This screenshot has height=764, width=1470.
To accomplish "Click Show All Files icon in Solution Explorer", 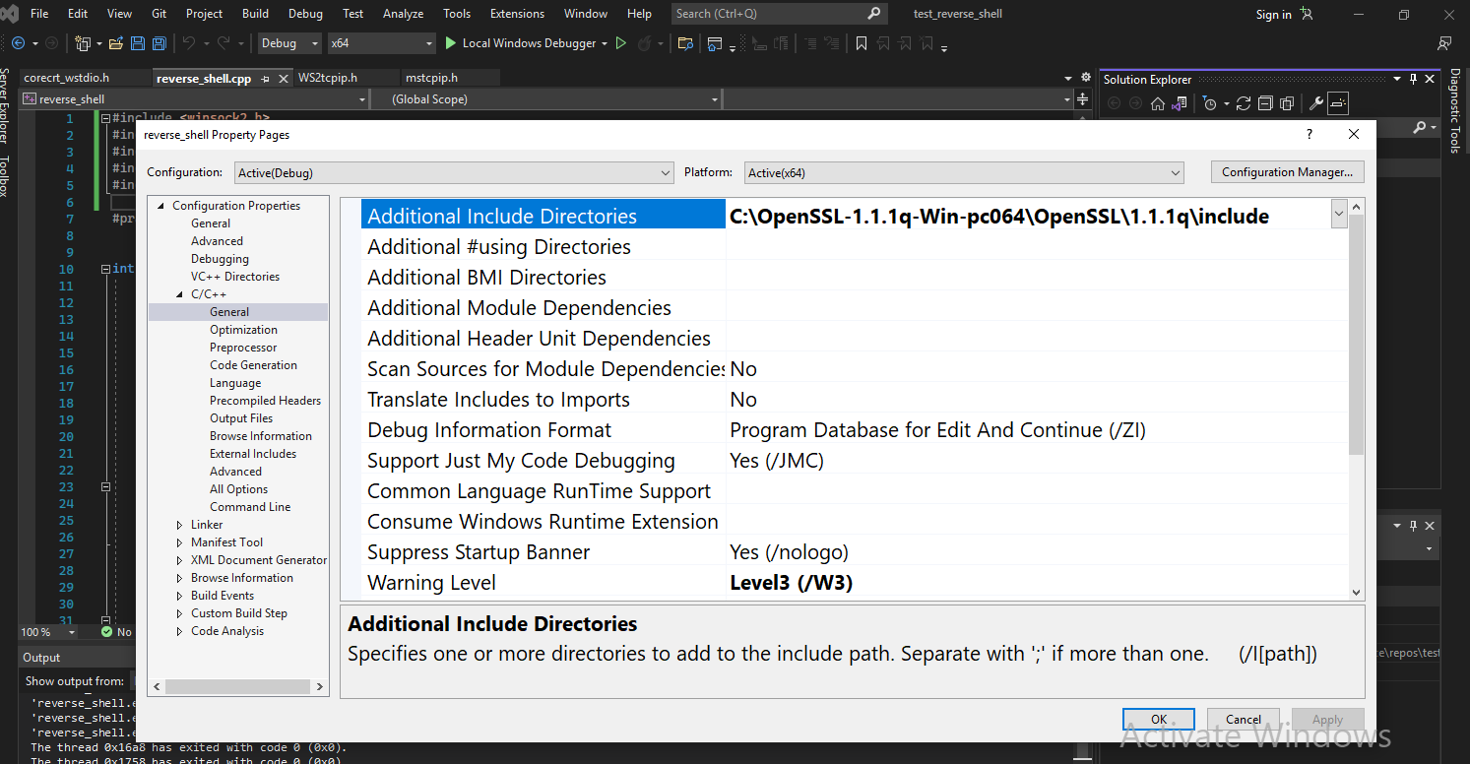I will click(x=1286, y=103).
